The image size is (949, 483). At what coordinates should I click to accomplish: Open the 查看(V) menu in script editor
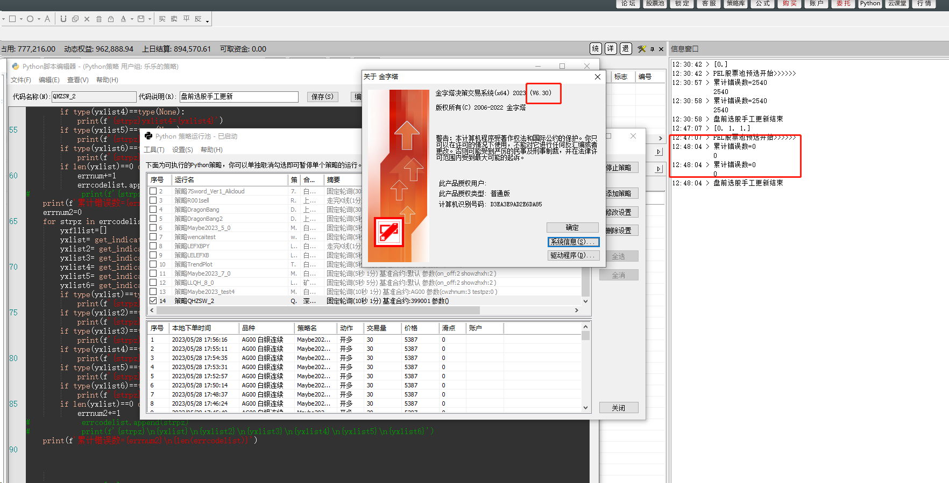pos(78,80)
